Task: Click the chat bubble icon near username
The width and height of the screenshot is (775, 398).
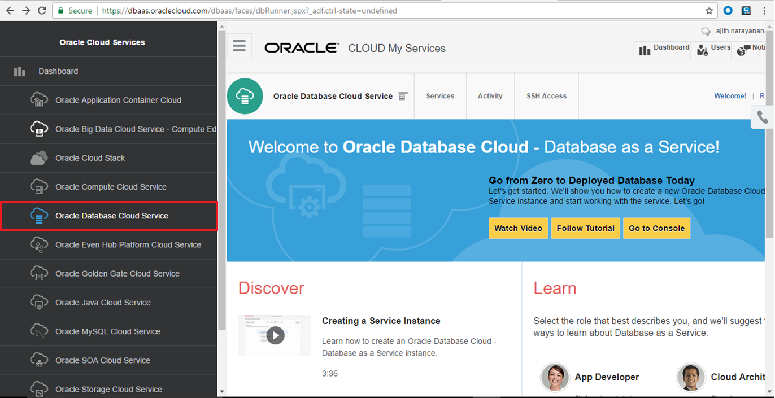Action: (706, 32)
